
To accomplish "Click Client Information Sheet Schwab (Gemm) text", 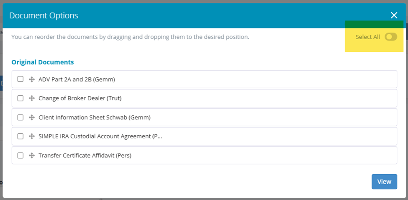I will click(x=95, y=117).
